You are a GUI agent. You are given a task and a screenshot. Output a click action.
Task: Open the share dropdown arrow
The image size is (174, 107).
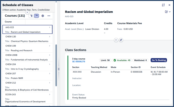coord(170,12)
